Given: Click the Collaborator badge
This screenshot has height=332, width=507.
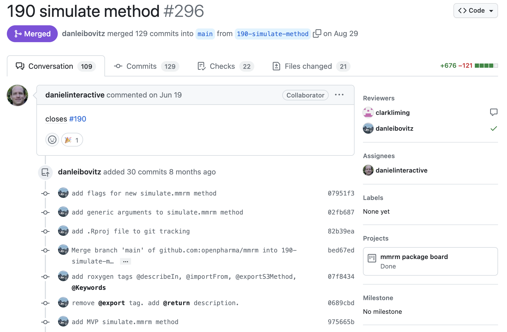Looking at the screenshot, I should click(x=305, y=95).
